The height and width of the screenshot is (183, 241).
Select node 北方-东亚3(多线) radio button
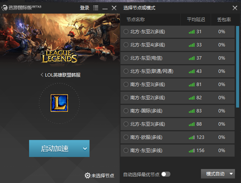click(126, 124)
